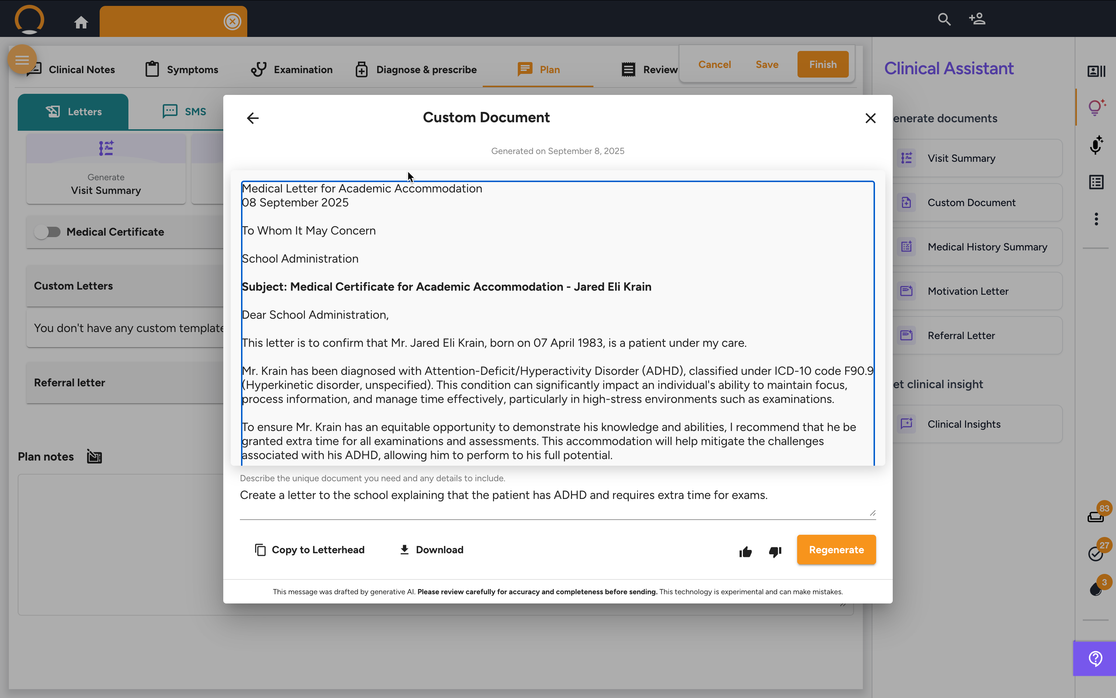Image resolution: width=1116 pixels, height=698 pixels.
Task: Switch to the SMS tab
Action: pyautogui.click(x=185, y=112)
